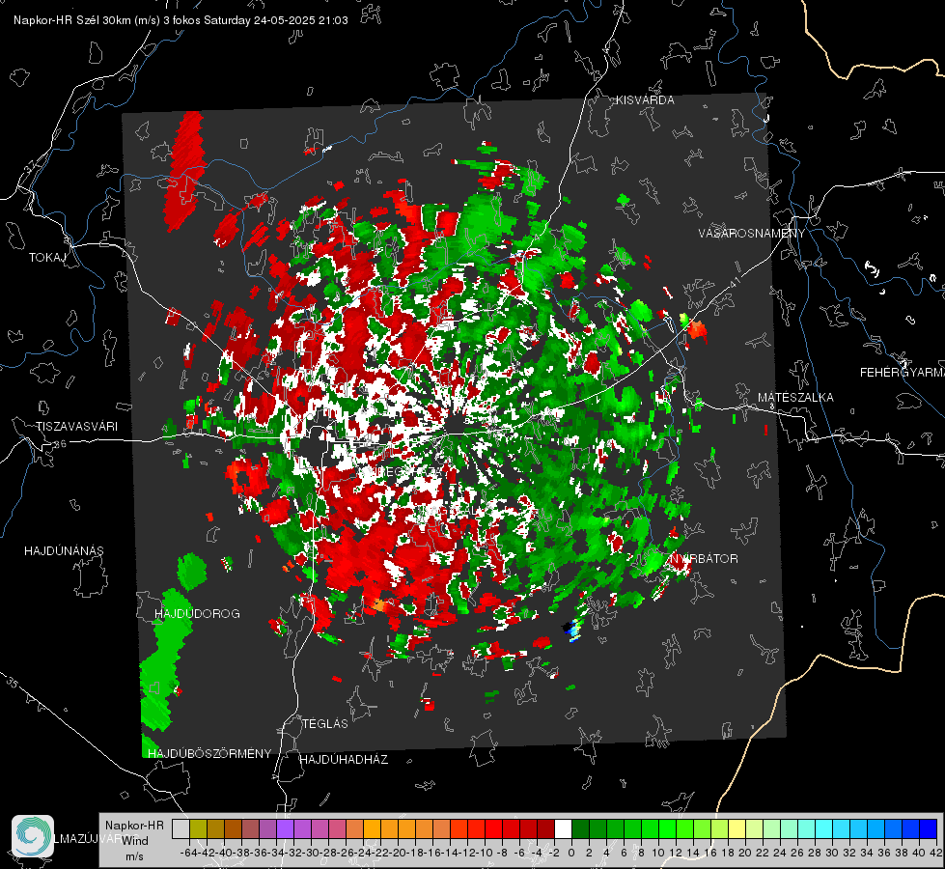
Task: Pick the darkest blue swatch ending the legend
Action: [x=929, y=829]
